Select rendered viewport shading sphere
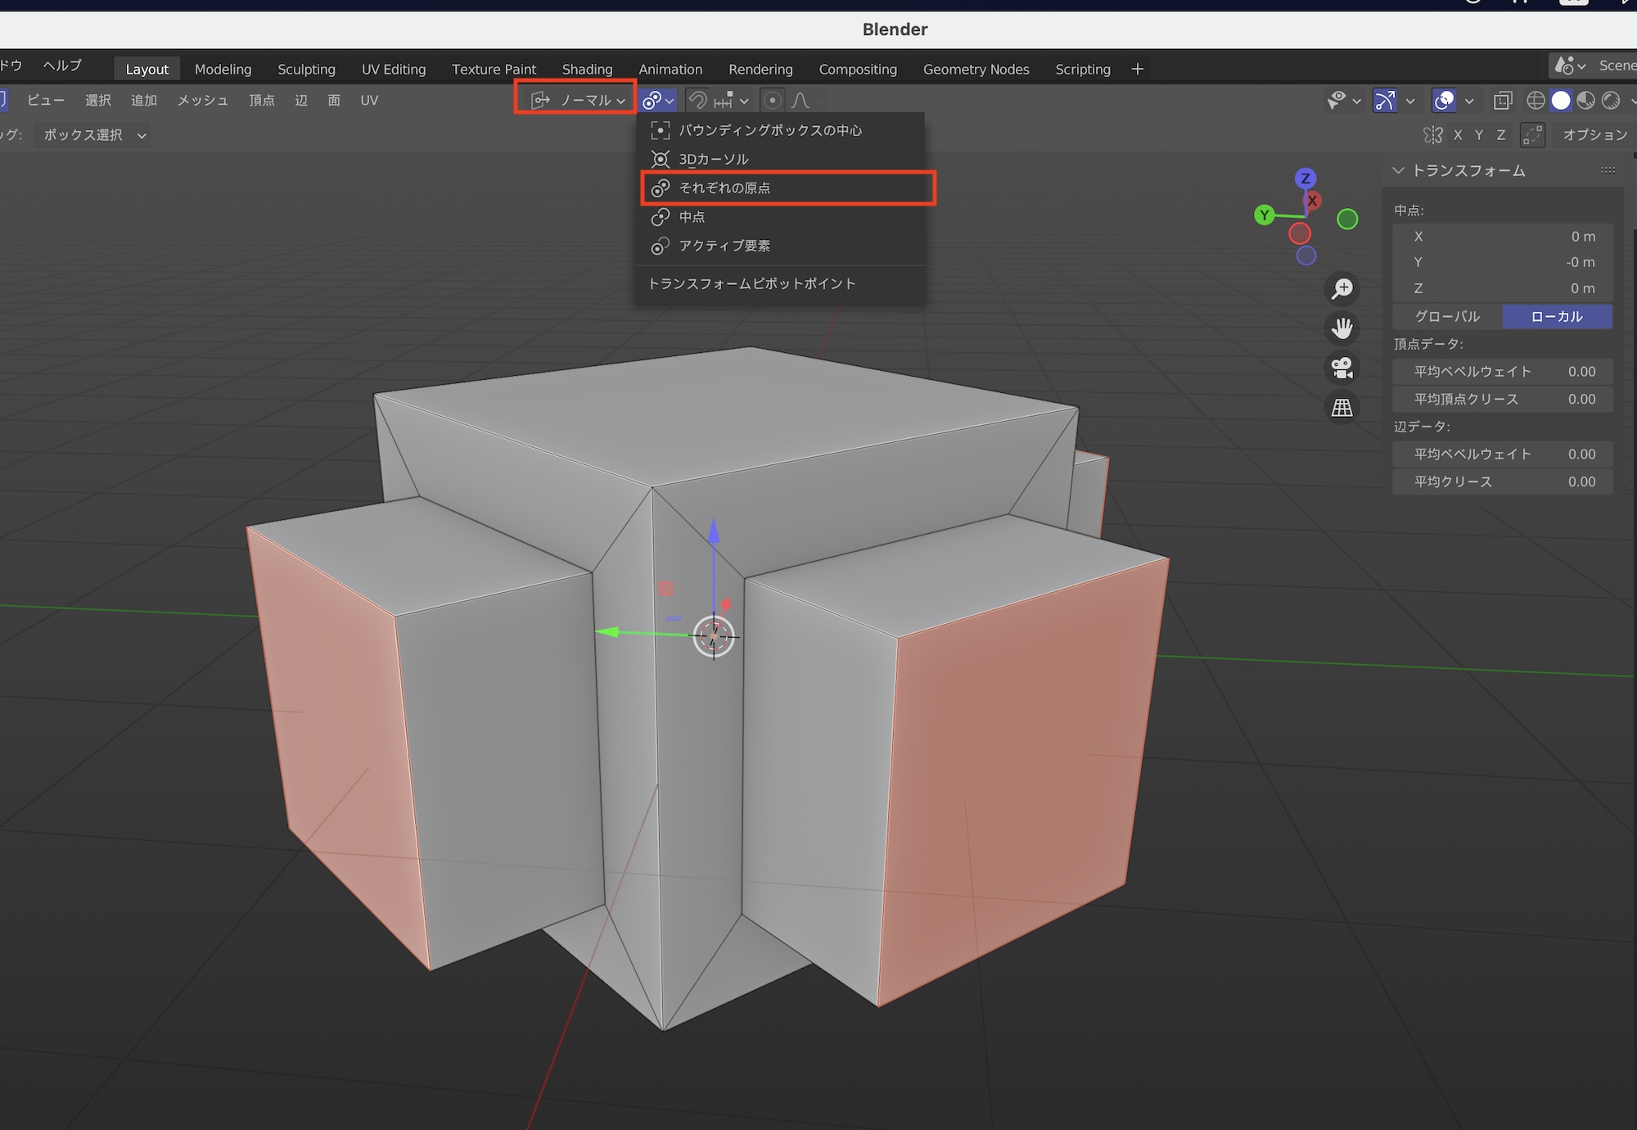The image size is (1637, 1130). click(x=1611, y=100)
